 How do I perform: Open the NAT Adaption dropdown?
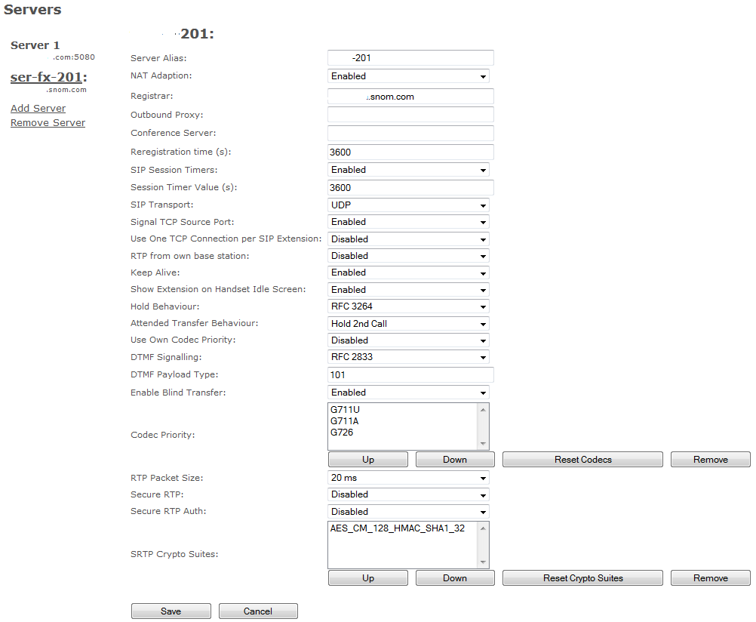click(x=408, y=76)
